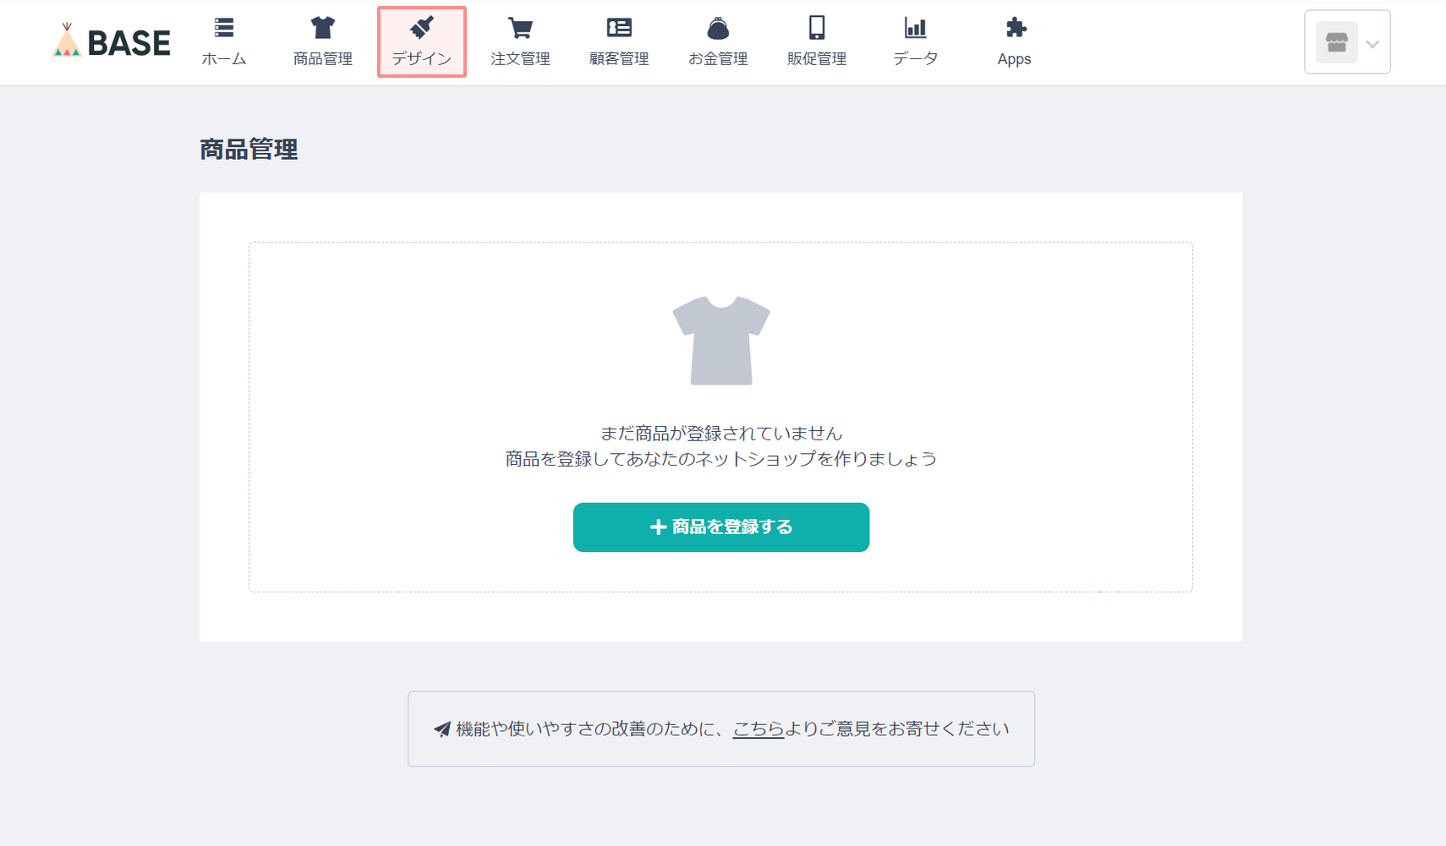Click the データ bar chart icon
The image size is (1446, 846).
[x=916, y=26]
